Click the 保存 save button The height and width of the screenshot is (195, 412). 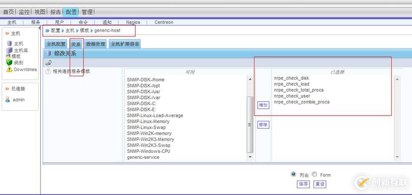[303, 184]
